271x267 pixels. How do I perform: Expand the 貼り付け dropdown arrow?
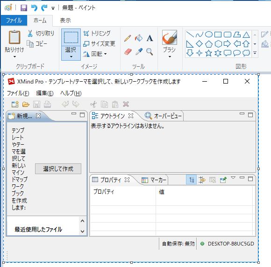(14, 56)
